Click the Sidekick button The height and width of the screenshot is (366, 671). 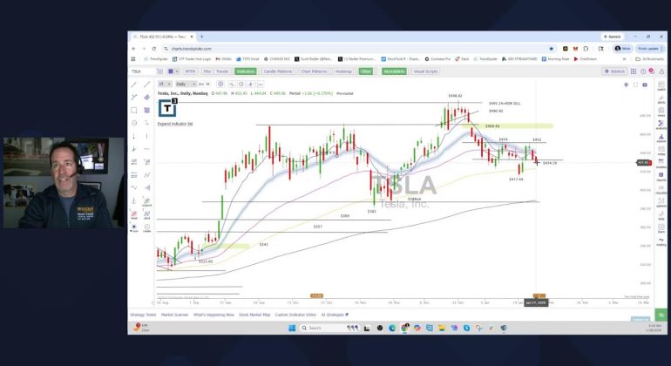click(613, 71)
